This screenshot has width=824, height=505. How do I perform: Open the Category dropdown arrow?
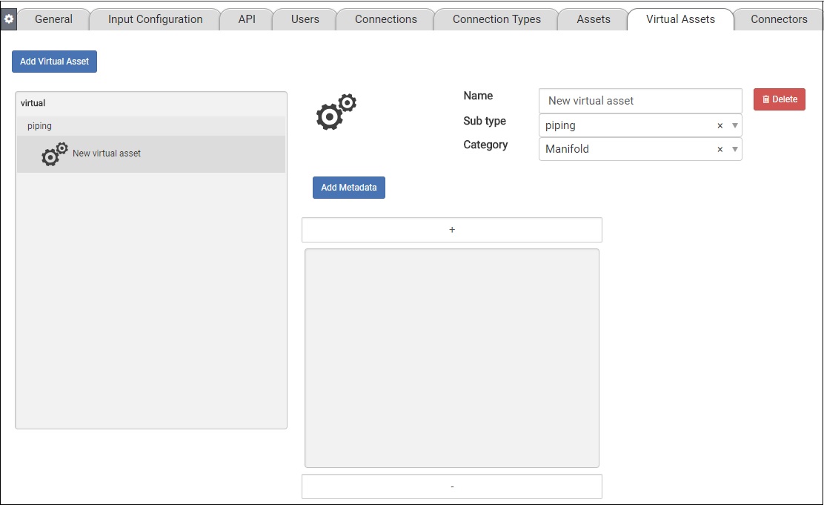pos(734,149)
